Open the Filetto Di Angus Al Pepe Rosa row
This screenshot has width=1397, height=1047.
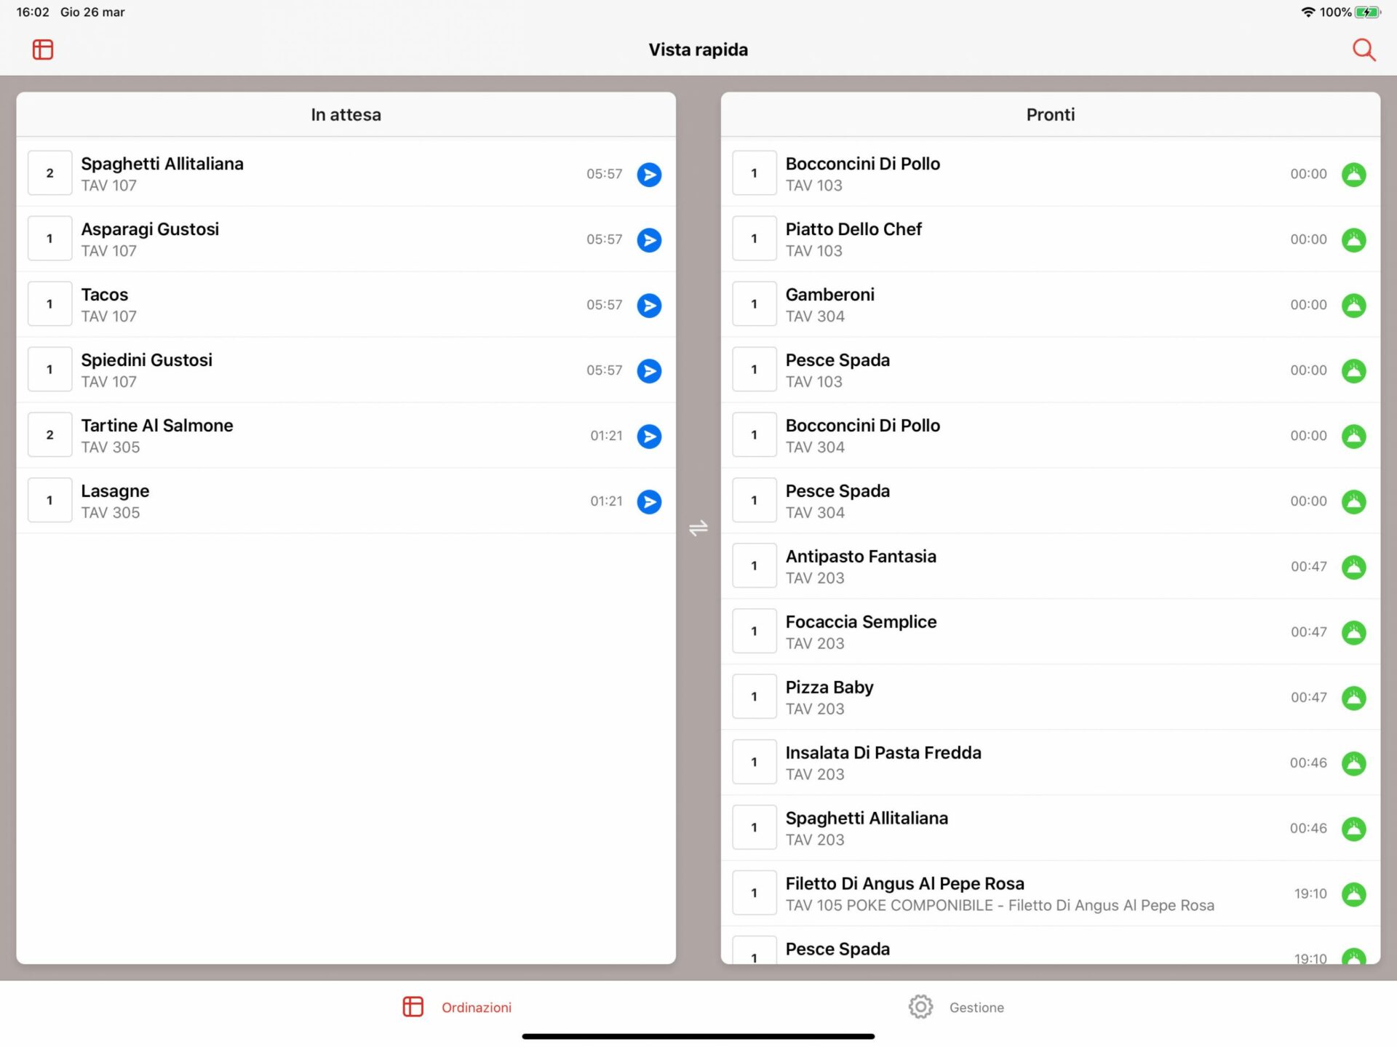click(x=1050, y=894)
